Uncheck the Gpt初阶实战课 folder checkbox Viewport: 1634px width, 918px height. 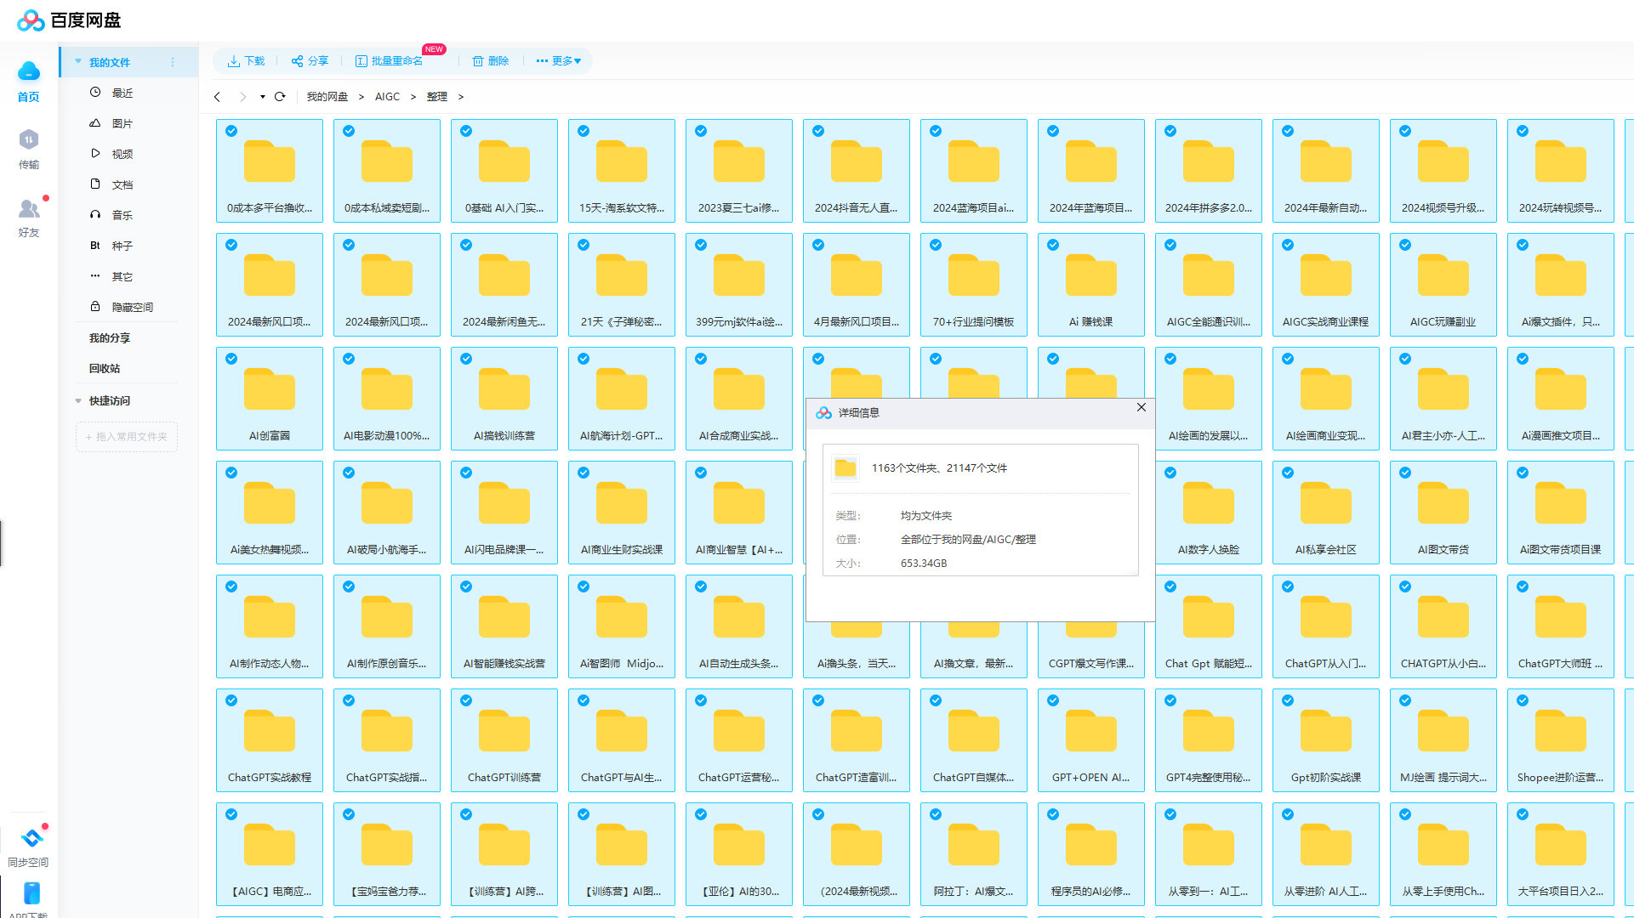[1288, 700]
